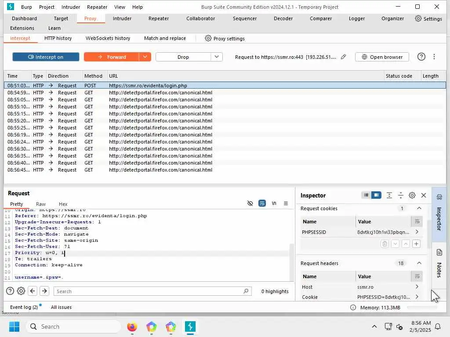Open Request editor hamburger menu
This screenshot has height=337, width=450.
pyautogui.click(x=286, y=203)
